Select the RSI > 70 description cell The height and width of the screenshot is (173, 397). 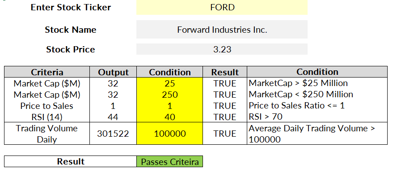pos(317,117)
